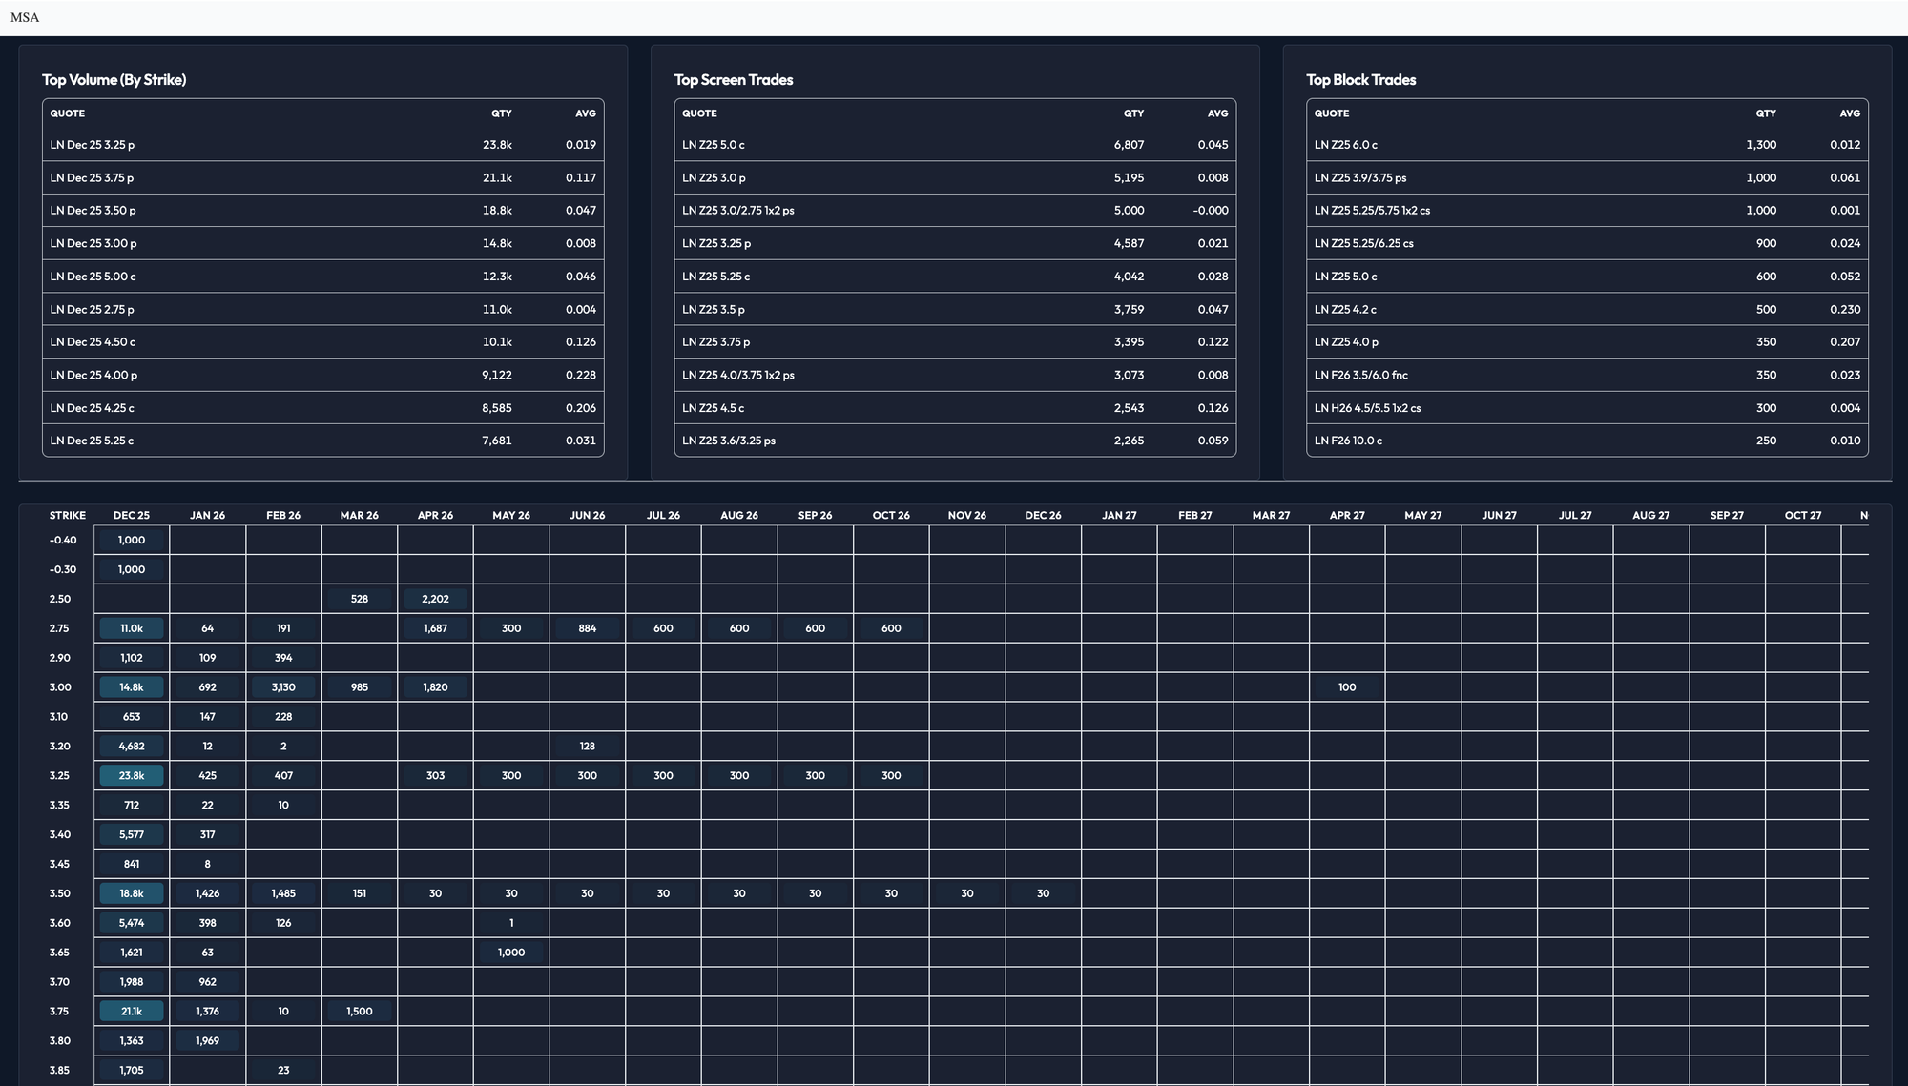Select the 23.8k cell at strike 3.25
This screenshot has height=1086, width=1908.
click(x=132, y=776)
